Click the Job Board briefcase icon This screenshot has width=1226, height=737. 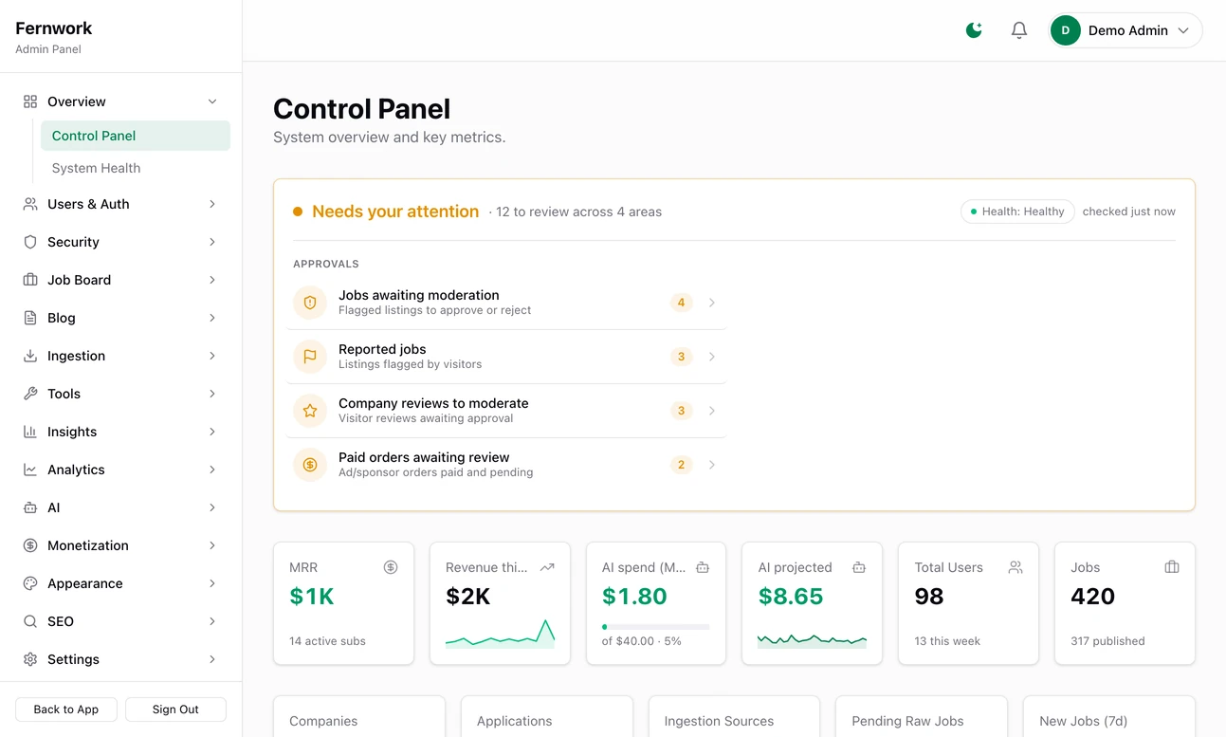[x=30, y=280]
